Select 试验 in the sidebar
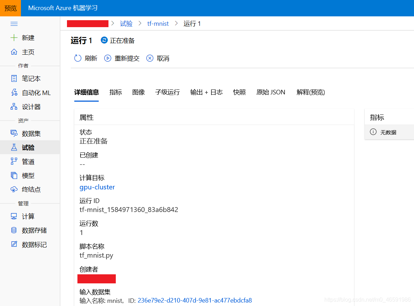Image resolution: width=414 pixels, height=306 pixels. [x=28, y=148]
